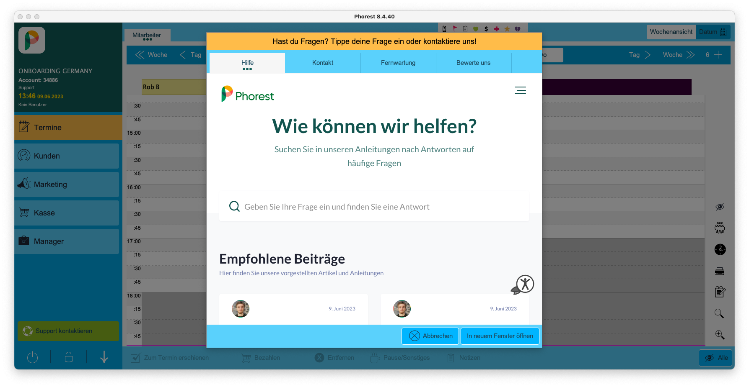
Task: Click the printer icon on right toolbar
Action: coord(720,271)
